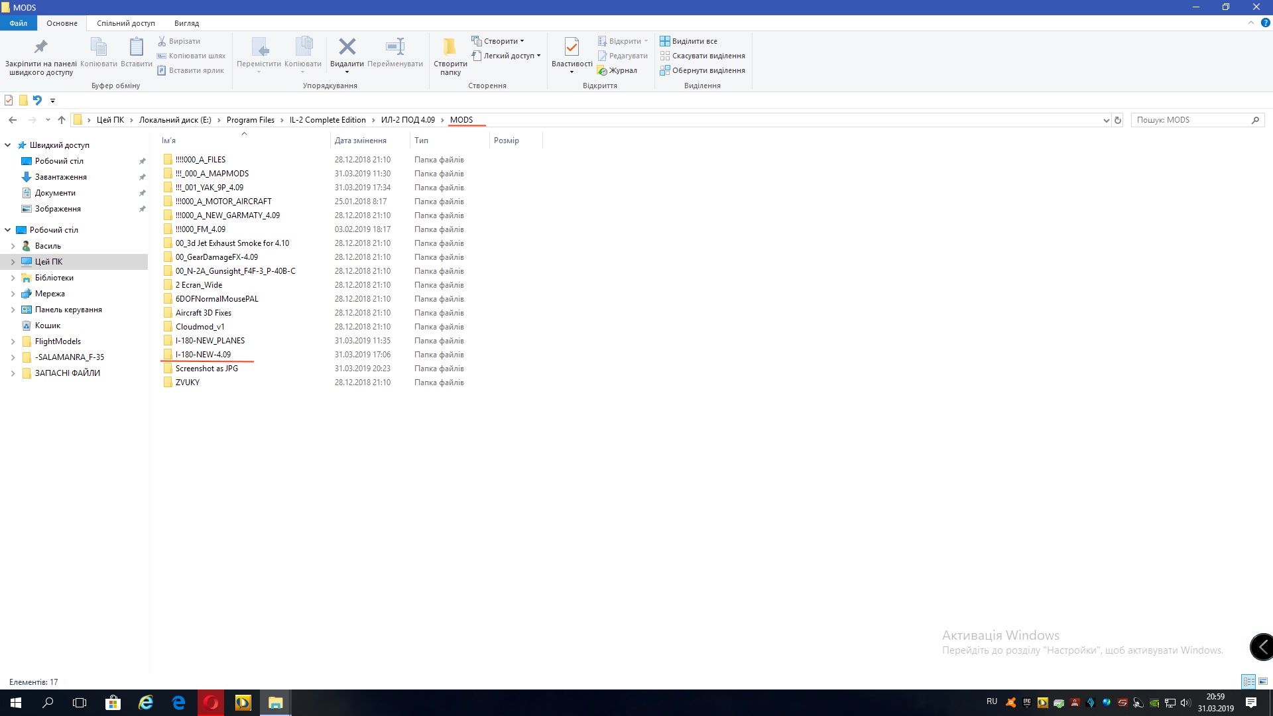1273x716 pixels.
Task: Click Invert selection (Обернути виділення)
Action: (708, 70)
